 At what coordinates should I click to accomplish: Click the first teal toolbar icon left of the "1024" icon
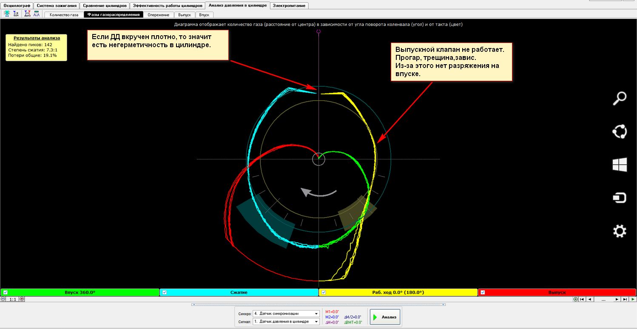click(x=7, y=14)
